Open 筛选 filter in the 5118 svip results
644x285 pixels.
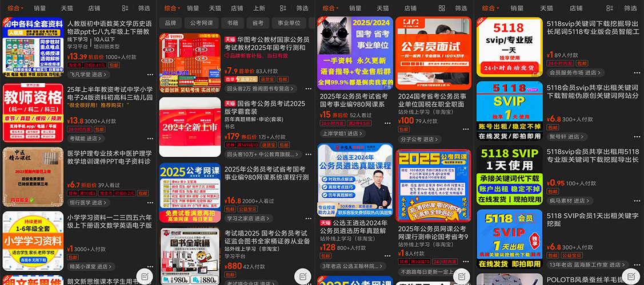point(630,8)
